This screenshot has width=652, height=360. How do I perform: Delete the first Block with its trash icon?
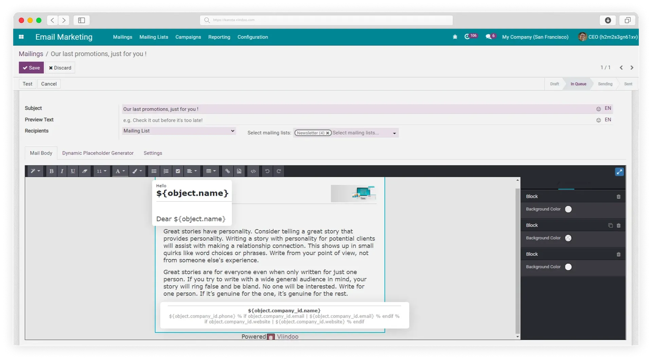(x=618, y=197)
